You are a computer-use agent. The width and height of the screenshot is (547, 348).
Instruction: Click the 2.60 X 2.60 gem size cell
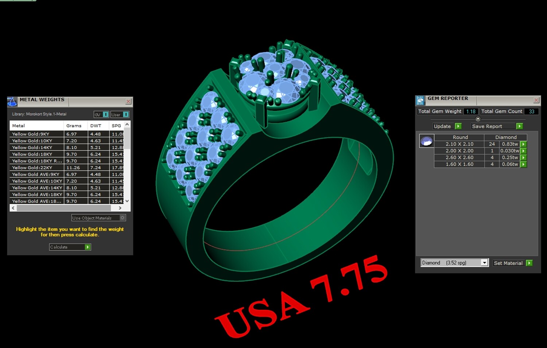pos(459,158)
